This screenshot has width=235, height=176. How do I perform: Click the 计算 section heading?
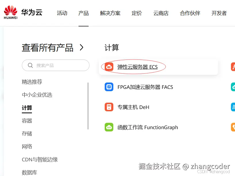112,48
